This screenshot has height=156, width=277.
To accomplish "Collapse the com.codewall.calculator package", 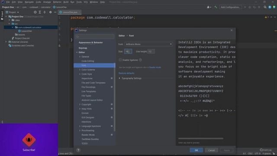I will point(13,27).
